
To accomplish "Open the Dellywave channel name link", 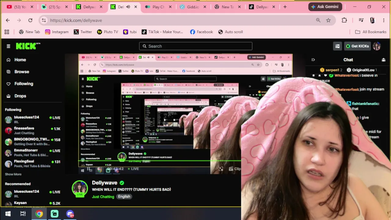I will 104,183.
